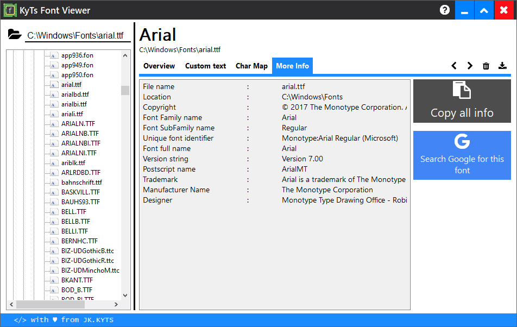Click the 'Trademark' row label
Image resolution: width=517 pixels, height=327 pixels.
(160, 179)
